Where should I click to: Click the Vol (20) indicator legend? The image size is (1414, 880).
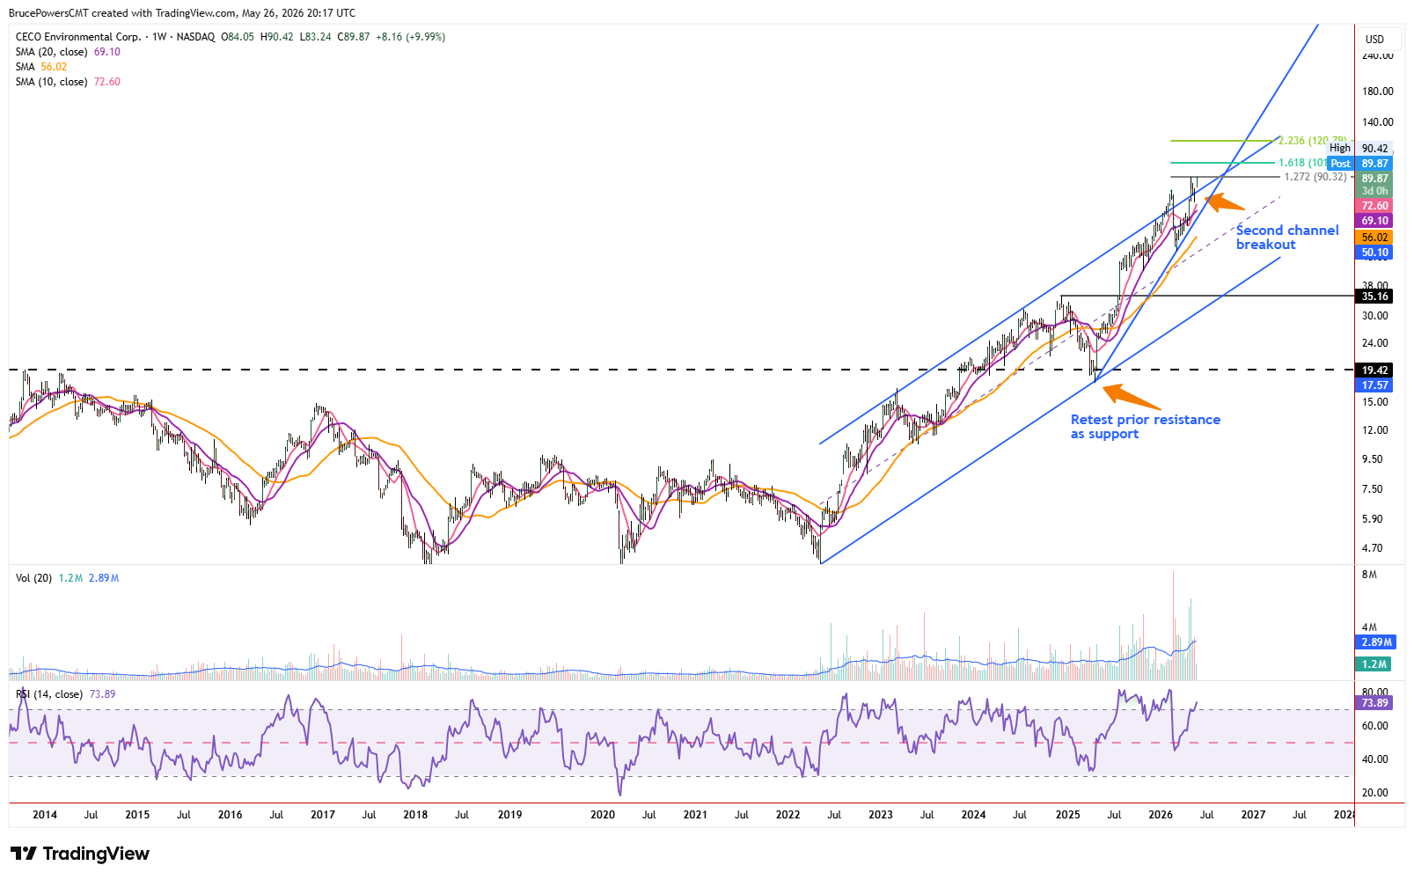click(67, 578)
